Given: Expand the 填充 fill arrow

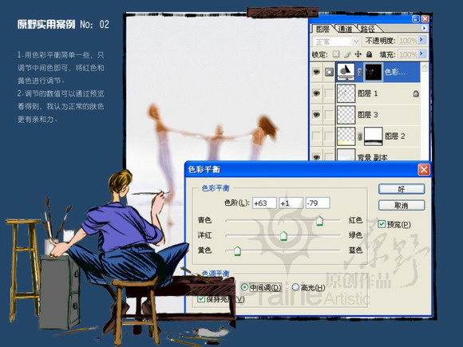Looking at the screenshot, I should tap(421, 54).
